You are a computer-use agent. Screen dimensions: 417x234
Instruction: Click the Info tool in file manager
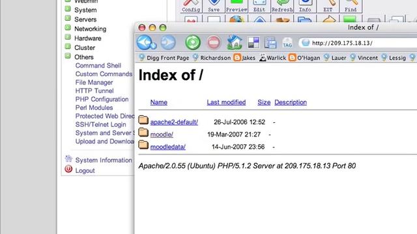(305, 6)
